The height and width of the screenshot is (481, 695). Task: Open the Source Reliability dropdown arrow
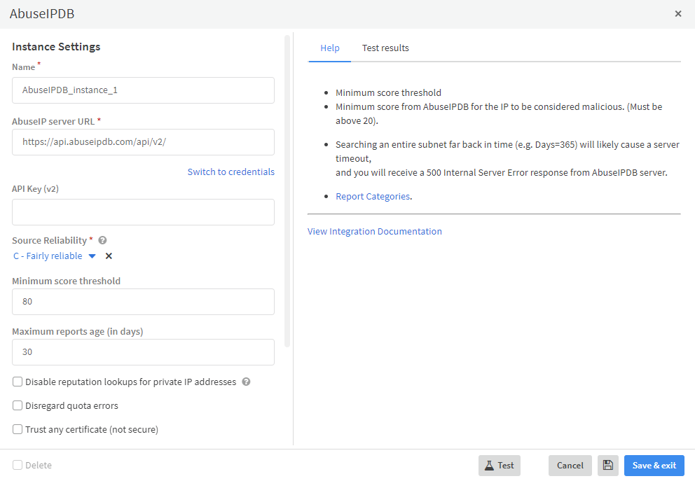click(92, 256)
